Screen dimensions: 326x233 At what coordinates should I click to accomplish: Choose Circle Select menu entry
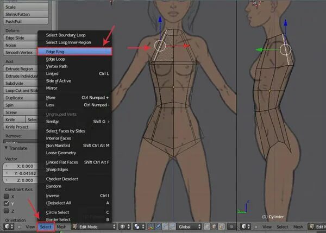tap(74, 212)
